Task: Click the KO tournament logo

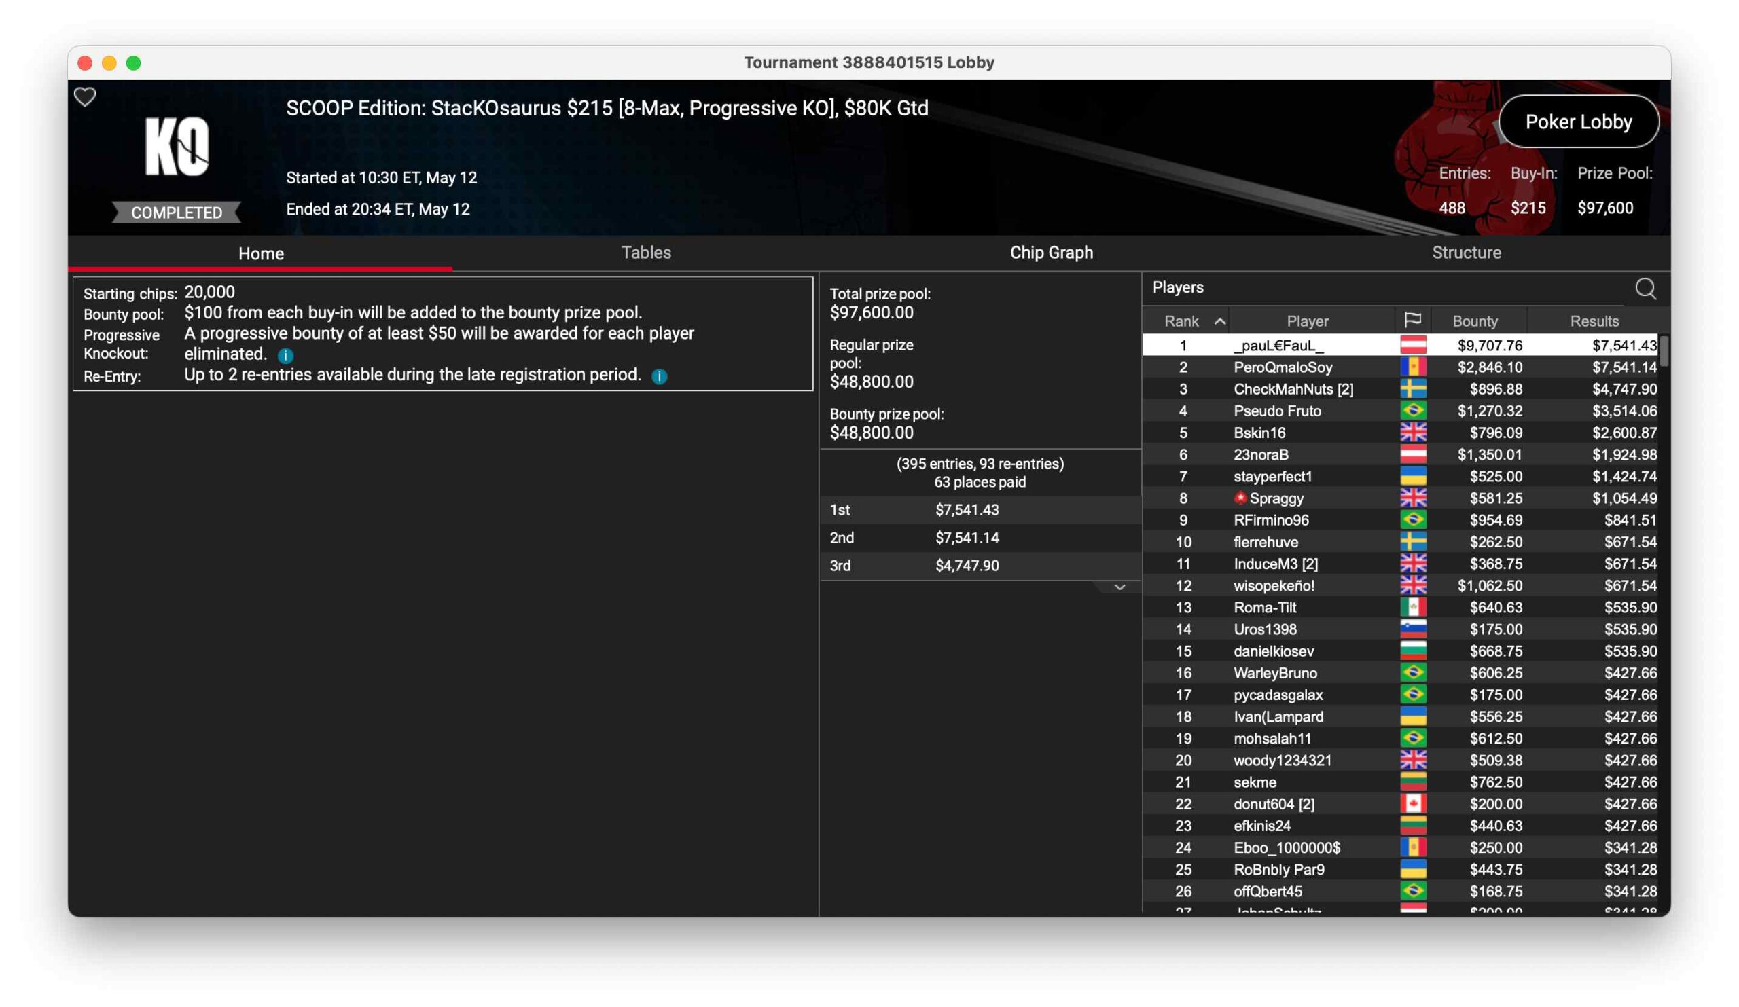Action: (x=177, y=146)
